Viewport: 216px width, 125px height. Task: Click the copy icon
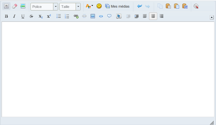coord(160,6)
